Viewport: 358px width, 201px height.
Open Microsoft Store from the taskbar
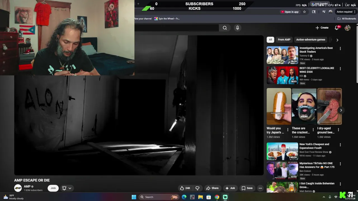coord(209,197)
